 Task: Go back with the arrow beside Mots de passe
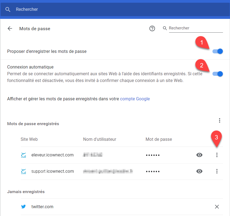click(x=10, y=29)
